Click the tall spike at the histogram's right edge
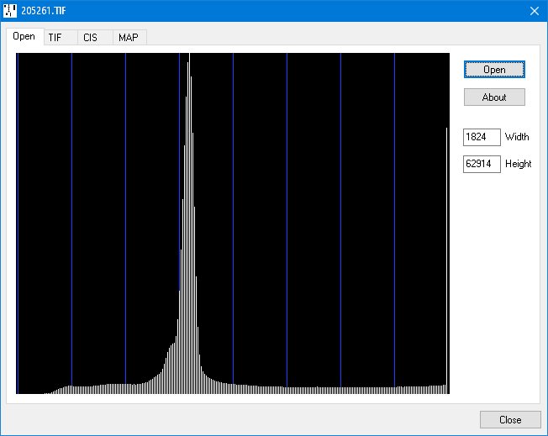 click(446, 252)
